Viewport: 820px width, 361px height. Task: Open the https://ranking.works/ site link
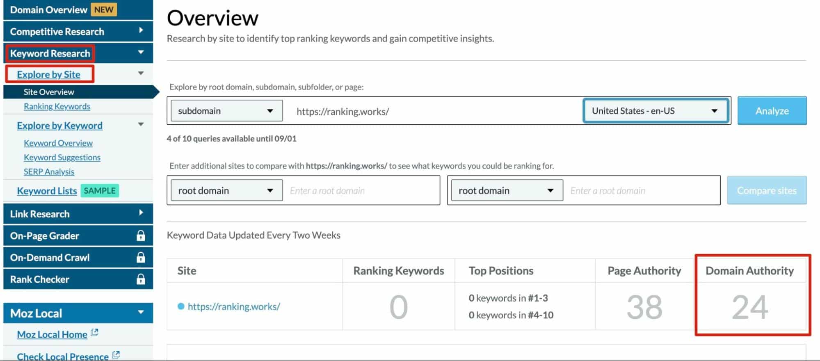[x=233, y=306]
